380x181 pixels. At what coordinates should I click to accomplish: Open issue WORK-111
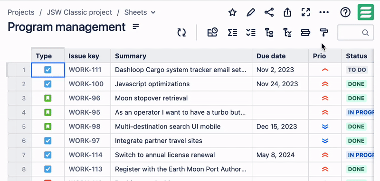point(85,70)
